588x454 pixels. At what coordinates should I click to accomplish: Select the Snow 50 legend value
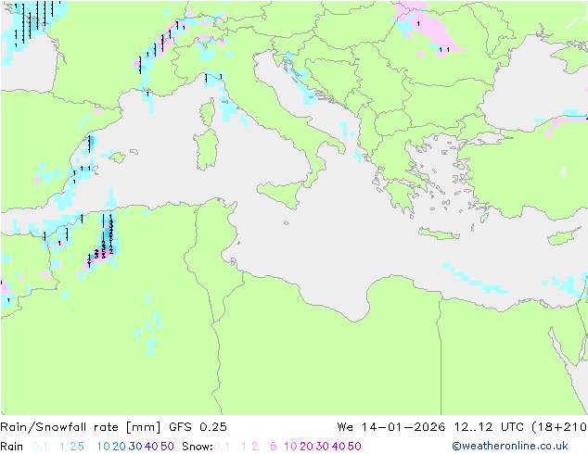(x=354, y=447)
